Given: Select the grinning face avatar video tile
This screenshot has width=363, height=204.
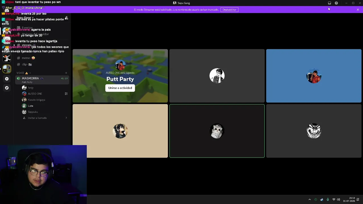Looking at the screenshot, I should 314,131.
